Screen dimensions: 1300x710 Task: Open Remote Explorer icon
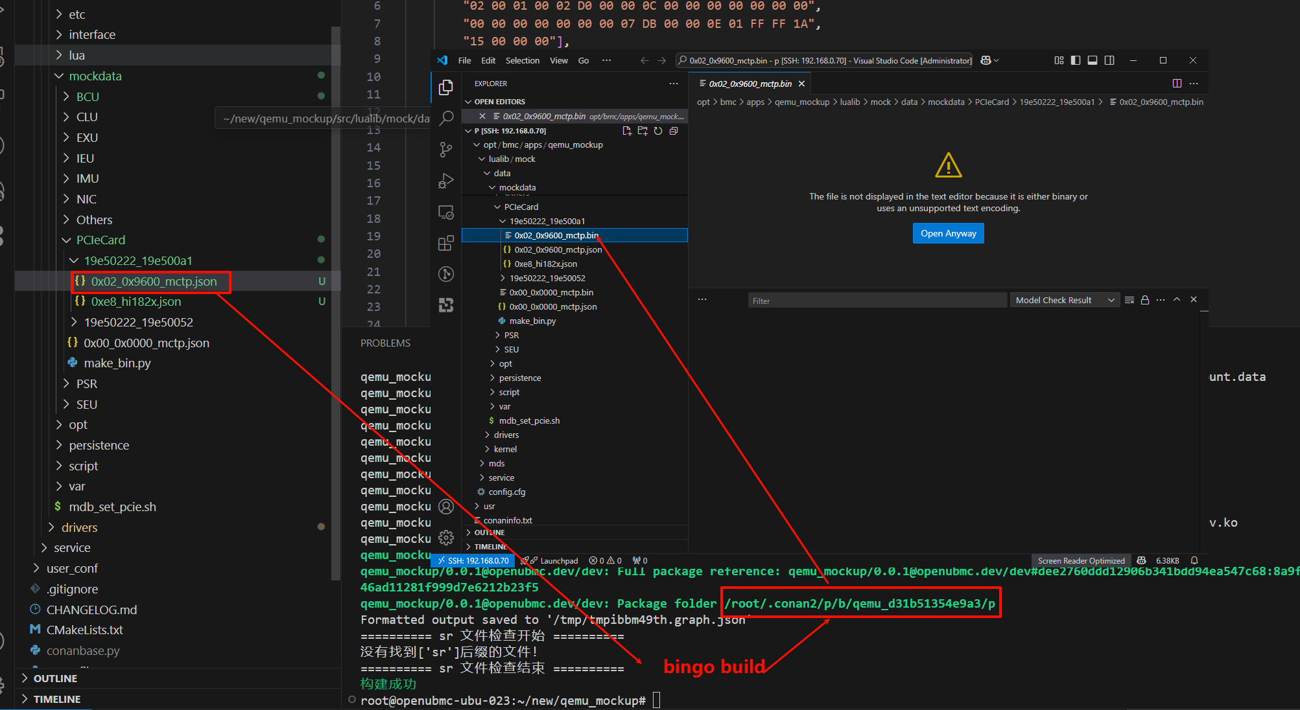click(446, 212)
